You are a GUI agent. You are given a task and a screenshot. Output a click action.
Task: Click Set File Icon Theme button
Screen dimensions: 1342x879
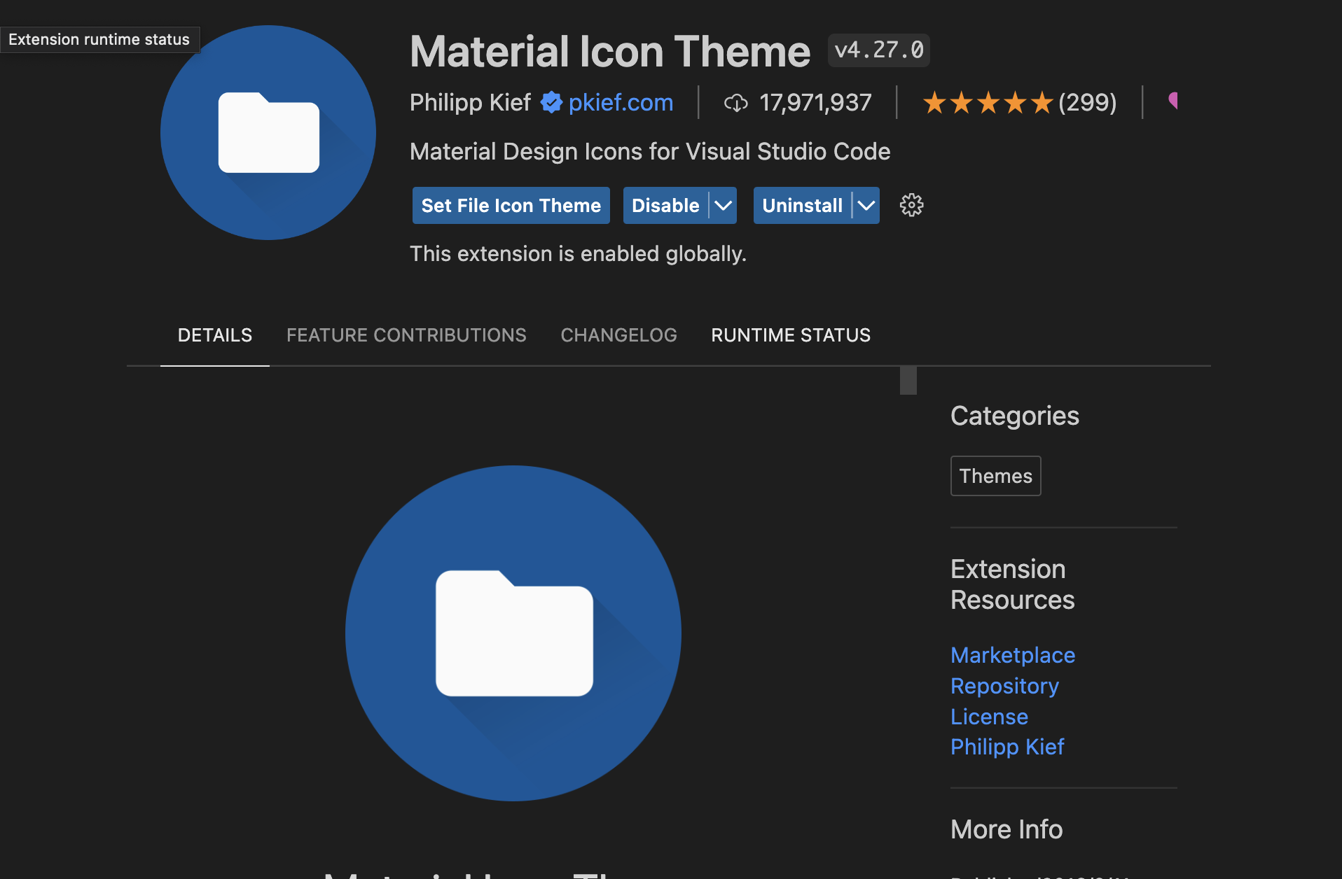511,205
